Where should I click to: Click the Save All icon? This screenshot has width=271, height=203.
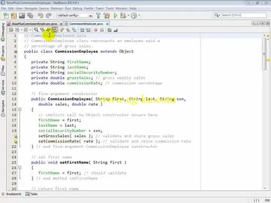pyautogui.click(x=30, y=16)
